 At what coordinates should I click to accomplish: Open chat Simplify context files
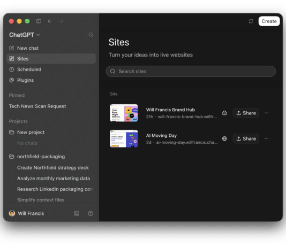[x=41, y=200]
